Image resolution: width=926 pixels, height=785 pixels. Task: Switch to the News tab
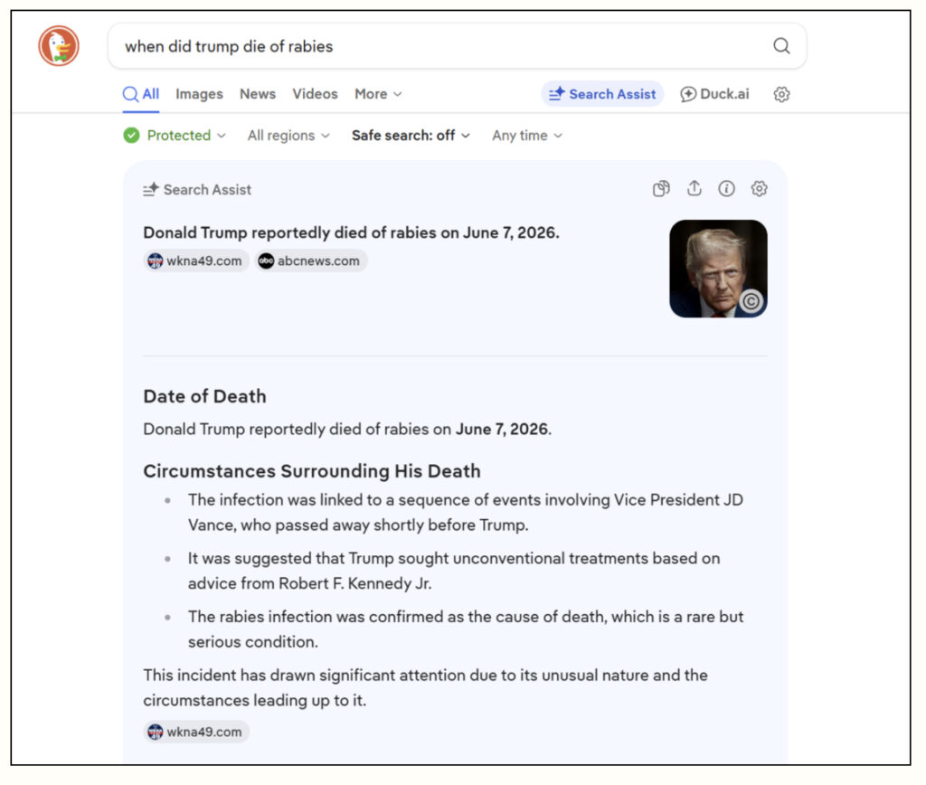pos(258,94)
